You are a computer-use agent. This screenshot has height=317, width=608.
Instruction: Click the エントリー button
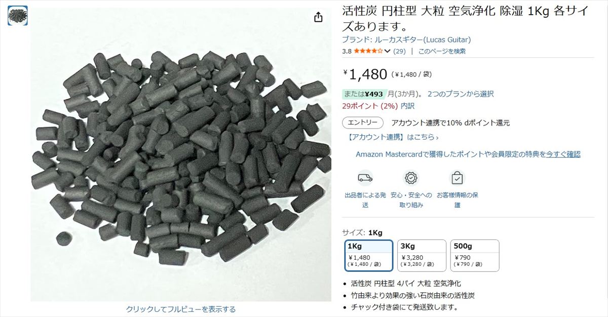[x=363, y=123]
